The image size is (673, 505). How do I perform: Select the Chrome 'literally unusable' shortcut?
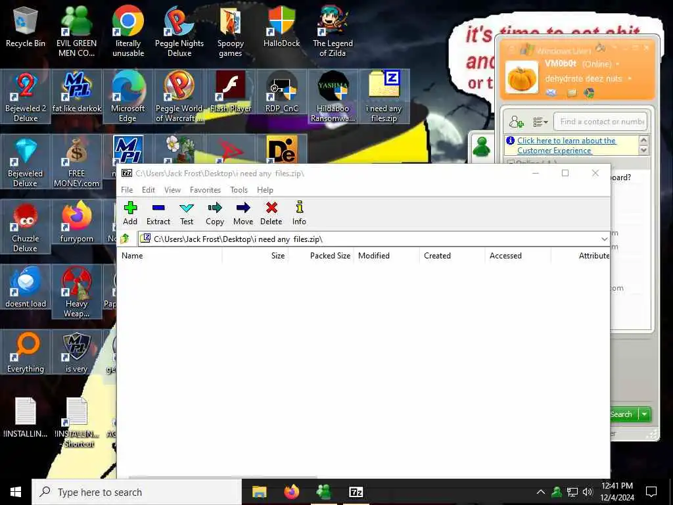(x=128, y=32)
